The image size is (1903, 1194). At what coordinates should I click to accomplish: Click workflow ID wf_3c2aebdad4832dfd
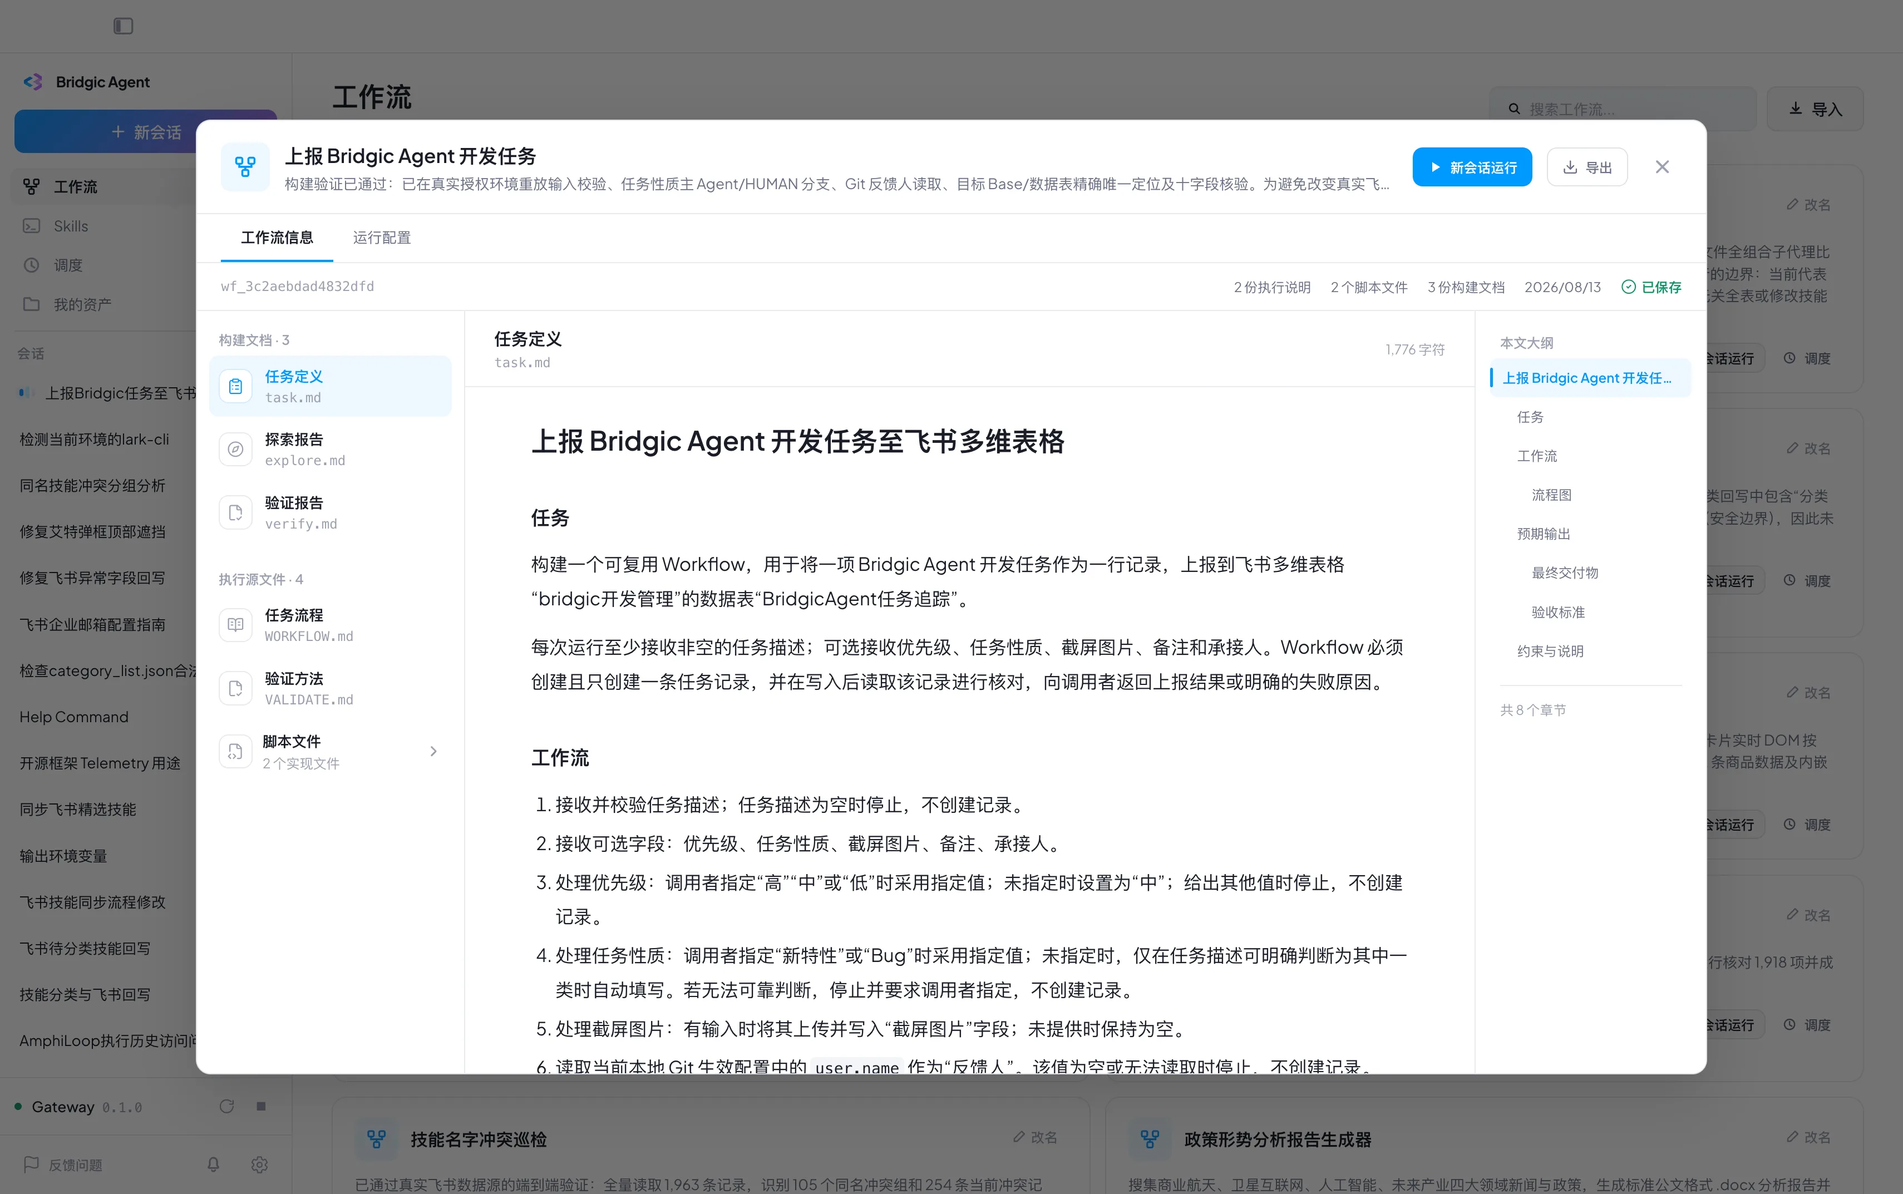297,286
